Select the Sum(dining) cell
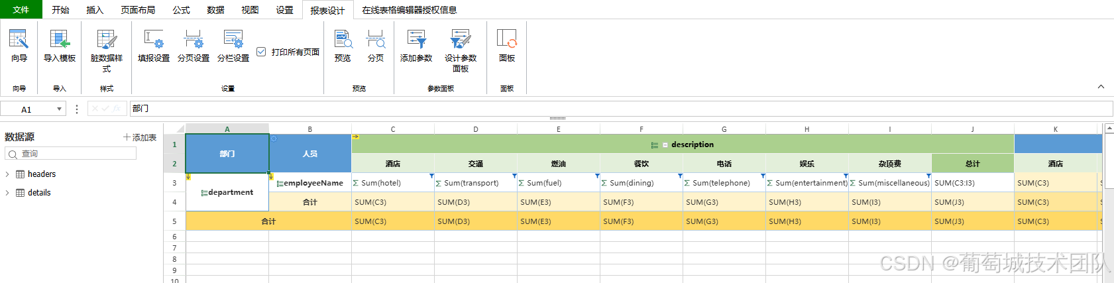The image size is (1114, 283). click(x=641, y=183)
